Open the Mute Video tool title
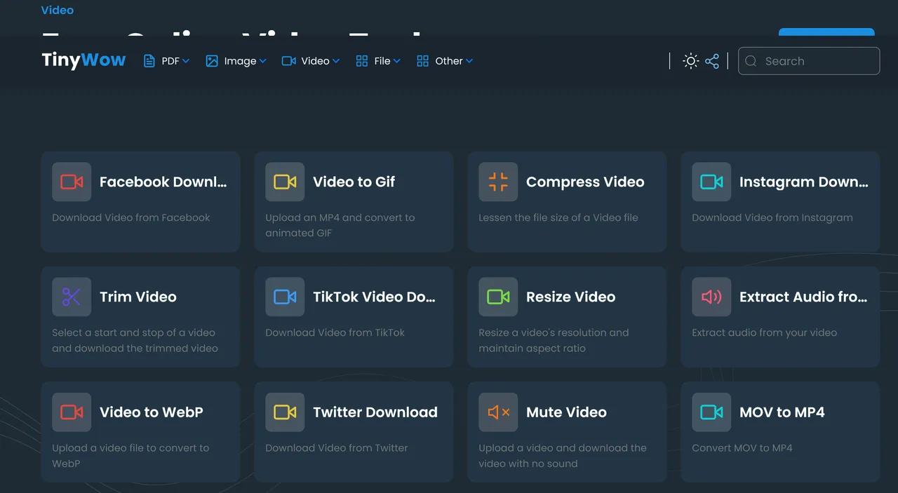Image resolution: width=898 pixels, height=493 pixels. point(567,412)
